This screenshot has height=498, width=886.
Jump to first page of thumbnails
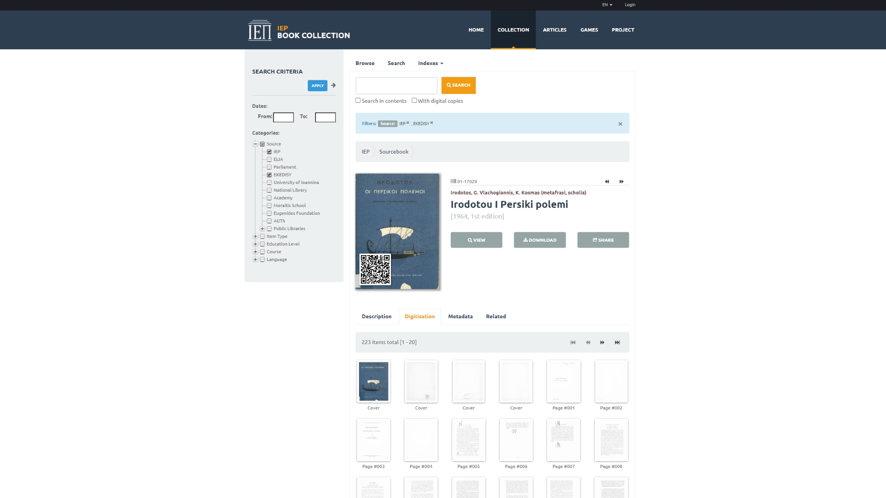click(573, 343)
